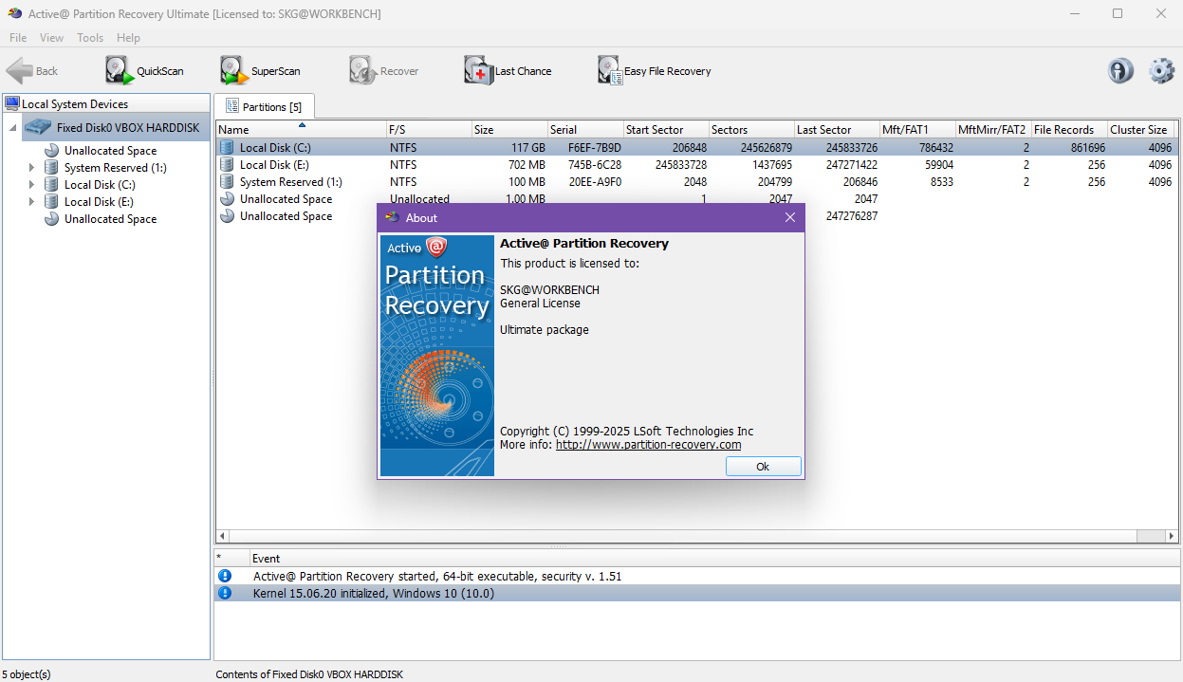The image size is (1183, 682).
Task: Click the 247276287 last sector value
Action: coord(852,215)
